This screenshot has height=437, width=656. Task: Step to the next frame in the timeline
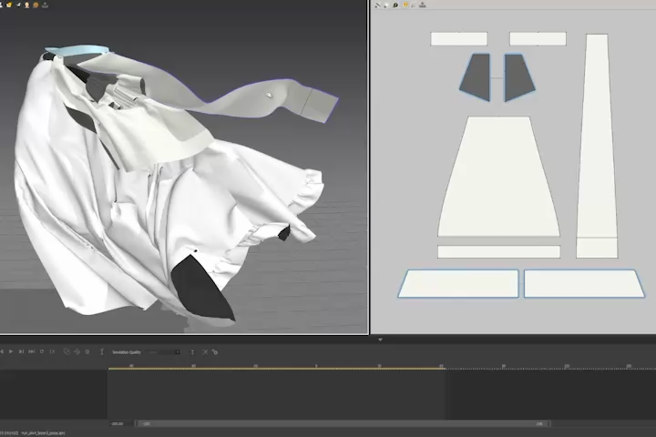click(x=21, y=351)
